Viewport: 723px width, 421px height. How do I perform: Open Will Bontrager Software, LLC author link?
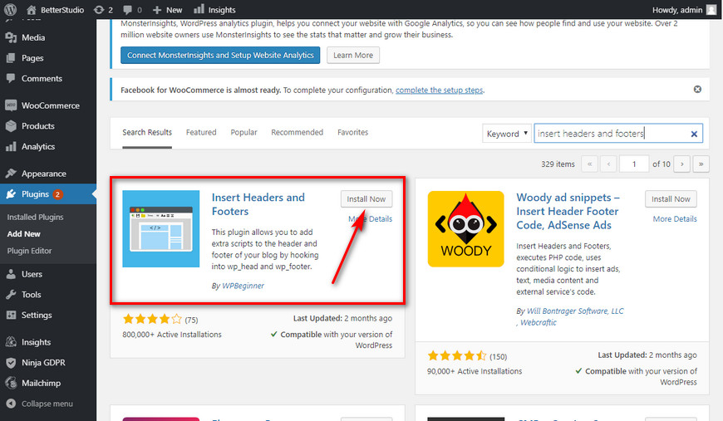575,311
